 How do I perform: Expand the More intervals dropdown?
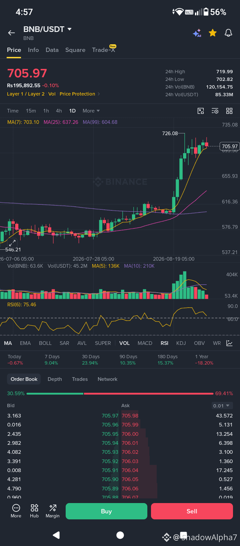(x=91, y=111)
